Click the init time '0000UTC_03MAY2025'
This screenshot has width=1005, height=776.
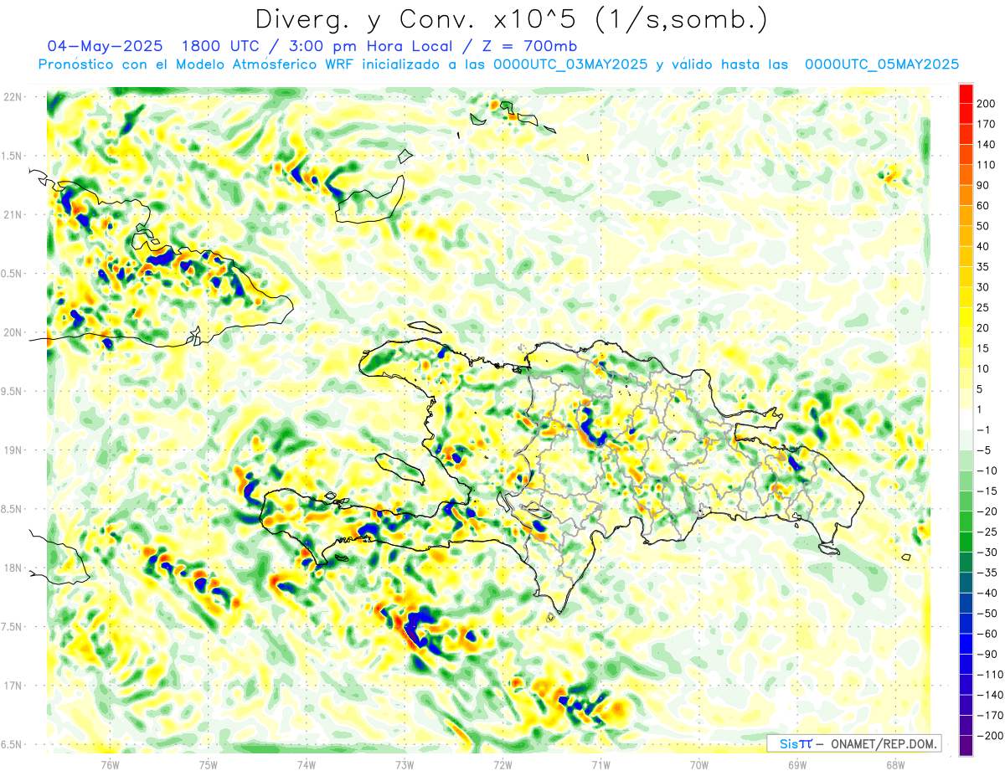[x=570, y=64]
